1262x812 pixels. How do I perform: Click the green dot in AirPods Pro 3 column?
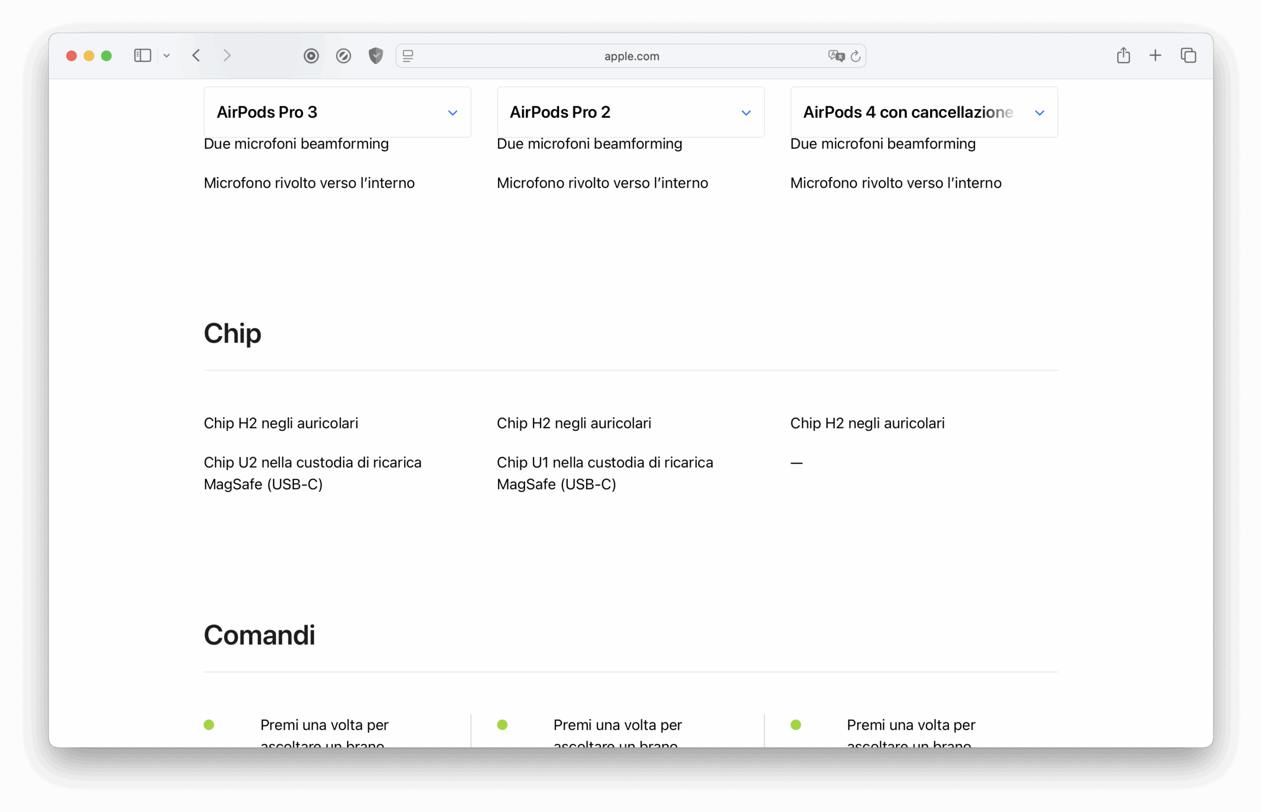[210, 725]
